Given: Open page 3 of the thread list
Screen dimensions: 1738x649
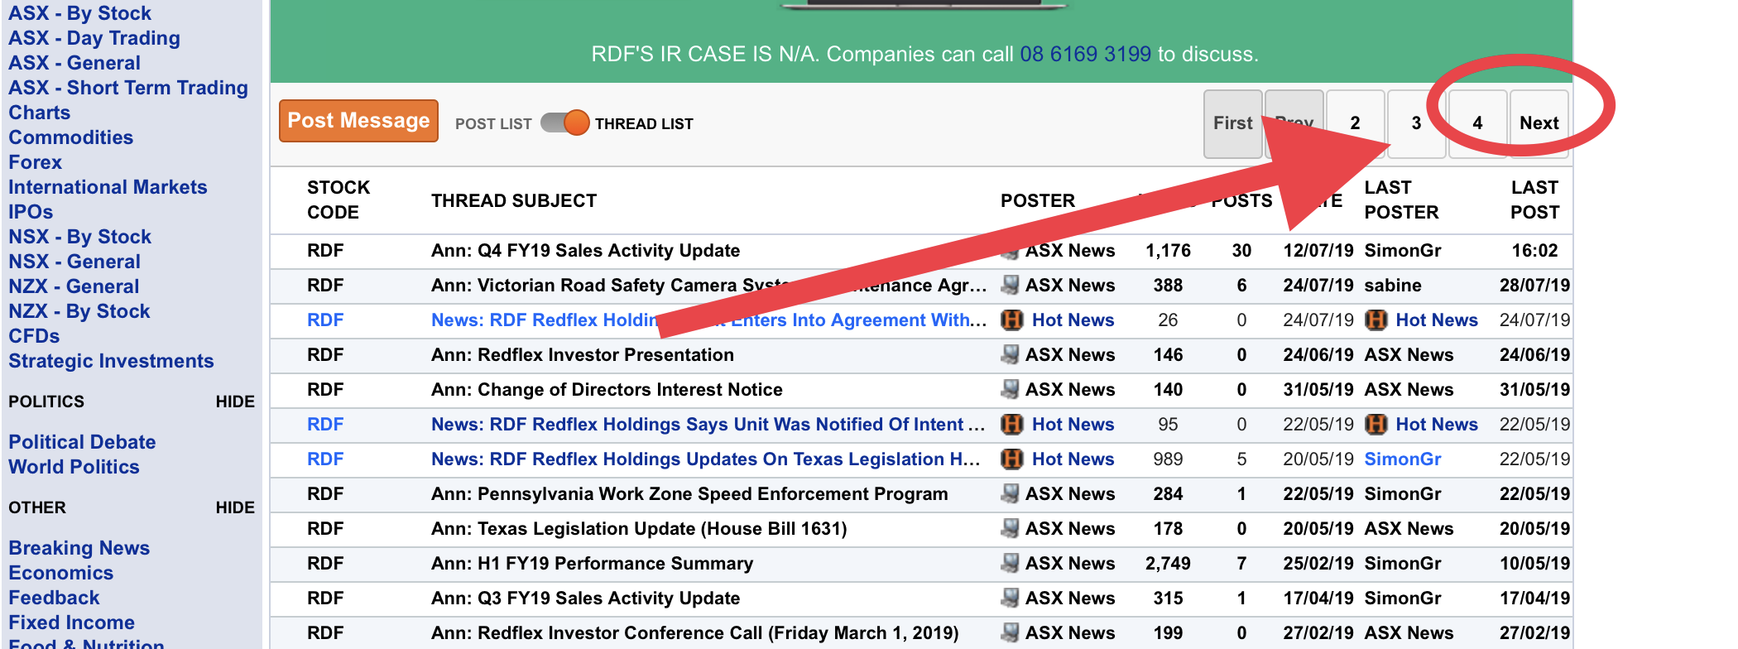Looking at the screenshot, I should (1416, 123).
